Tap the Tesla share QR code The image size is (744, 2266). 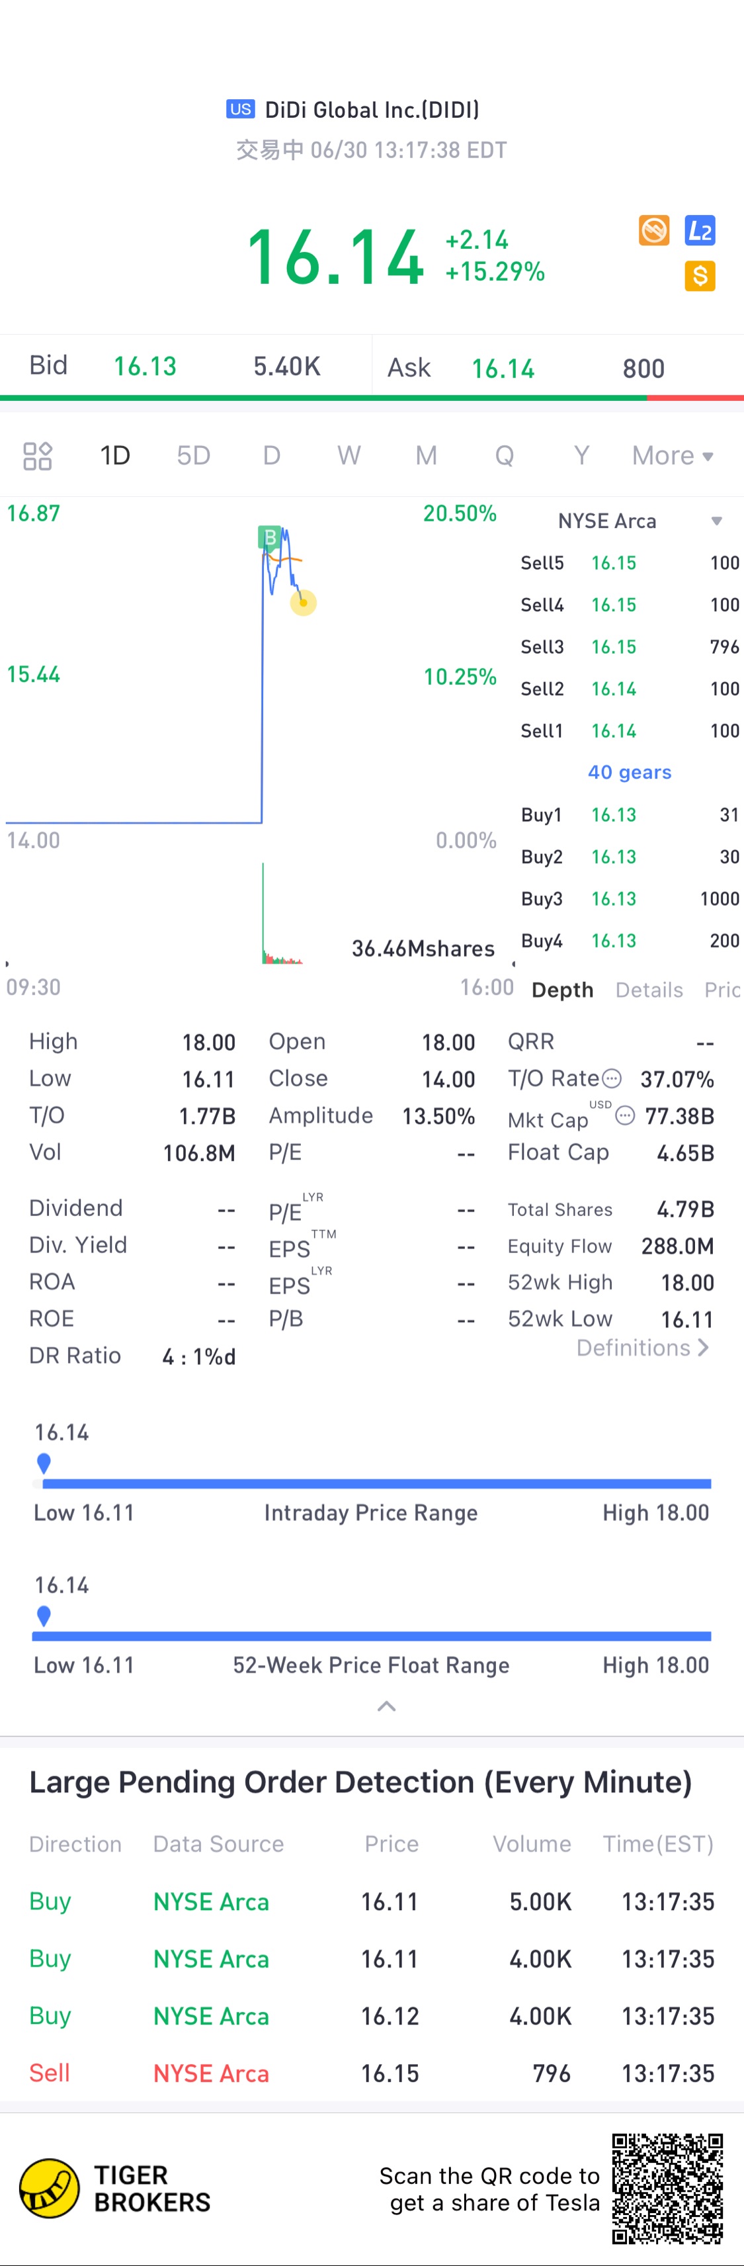(x=667, y=2188)
